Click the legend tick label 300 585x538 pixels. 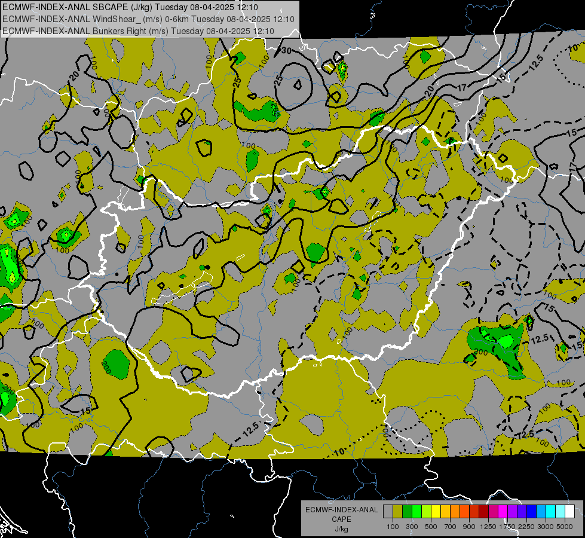coord(412,527)
